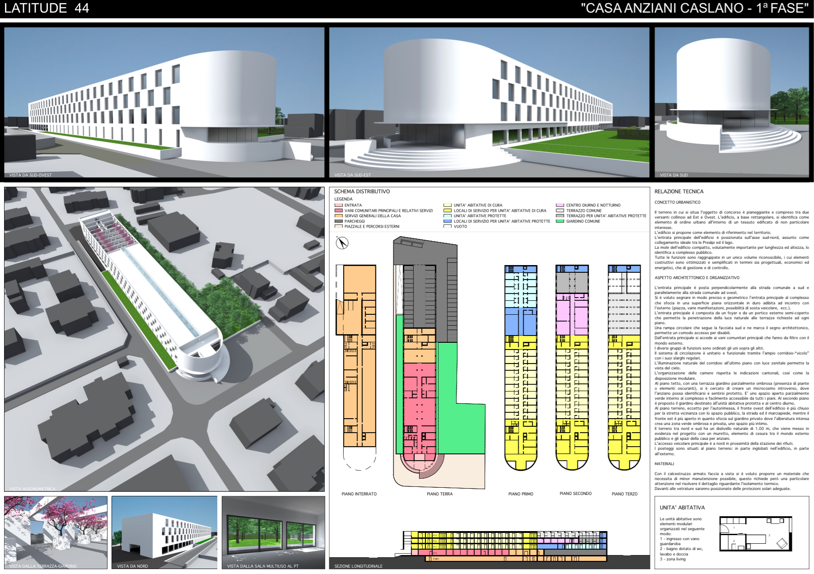814x574 pixels.
Task: Click the 'LATITUDE 44' header title
Action: [47, 8]
